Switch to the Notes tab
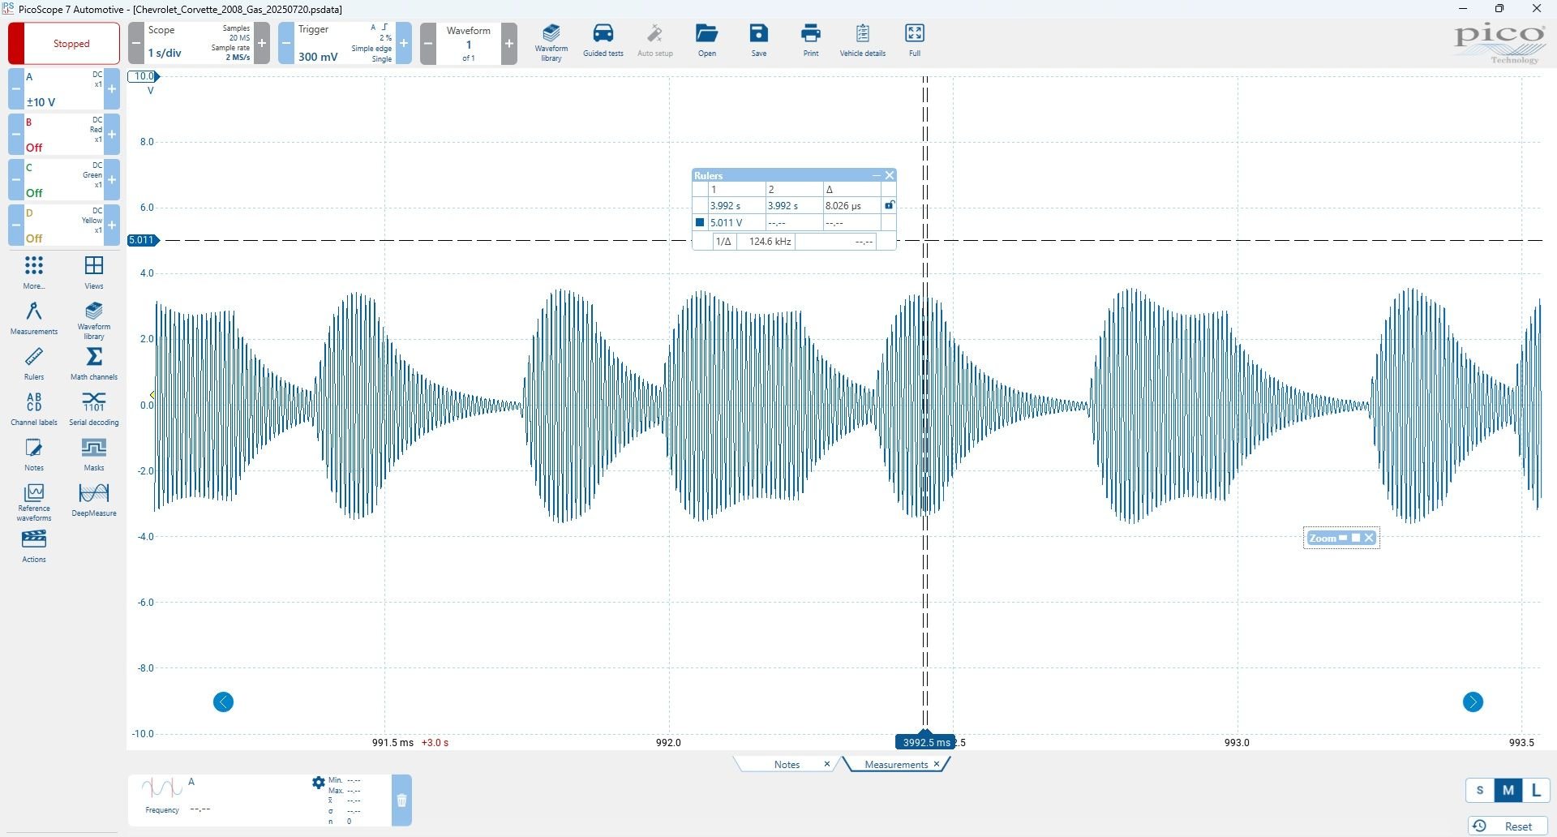 pos(787,764)
